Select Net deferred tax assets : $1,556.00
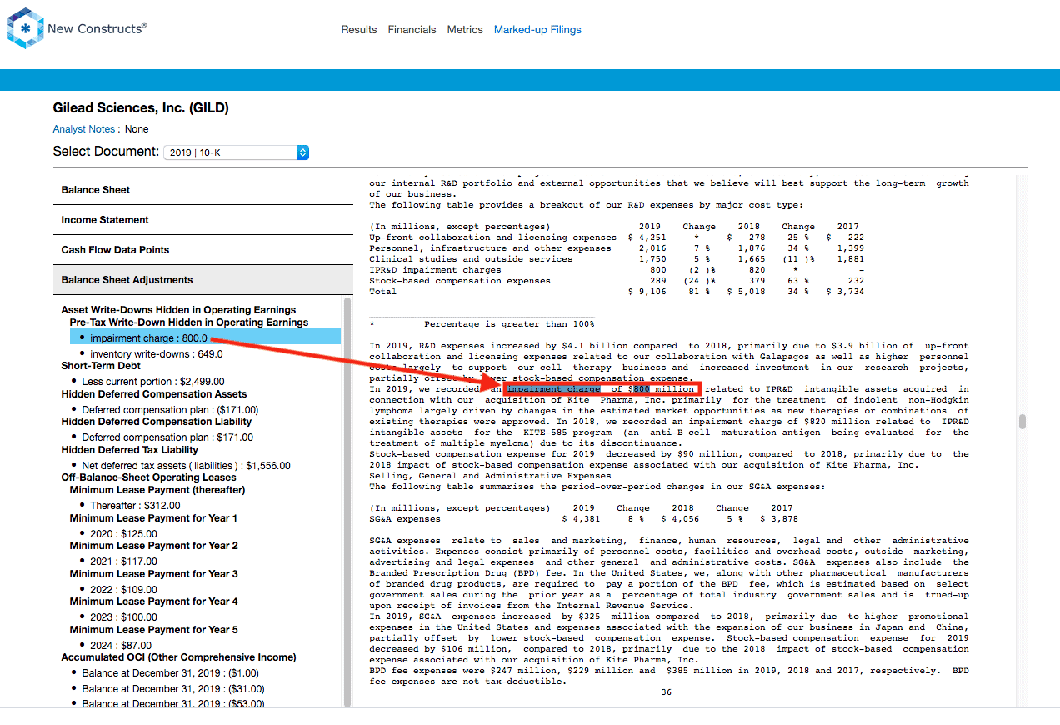The width and height of the screenshot is (1060, 725). pyautogui.click(x=186, y=466)
